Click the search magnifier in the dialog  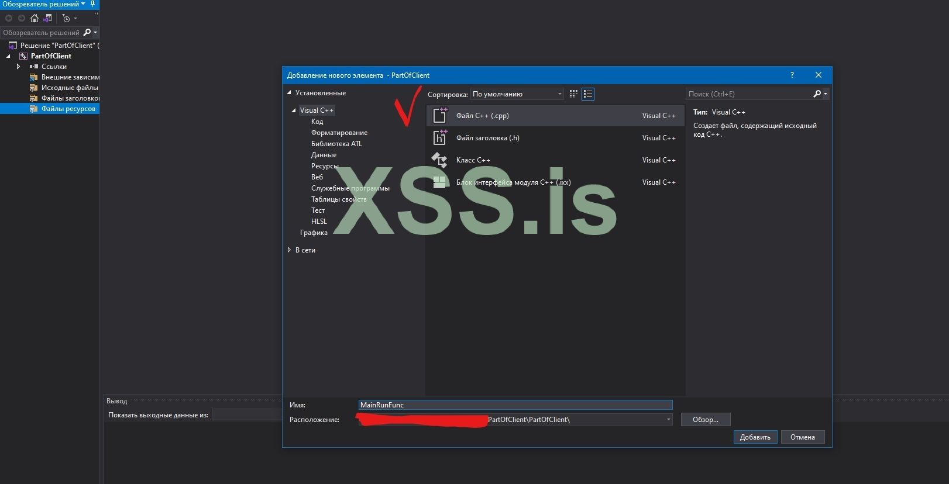[x=817, y=94]
